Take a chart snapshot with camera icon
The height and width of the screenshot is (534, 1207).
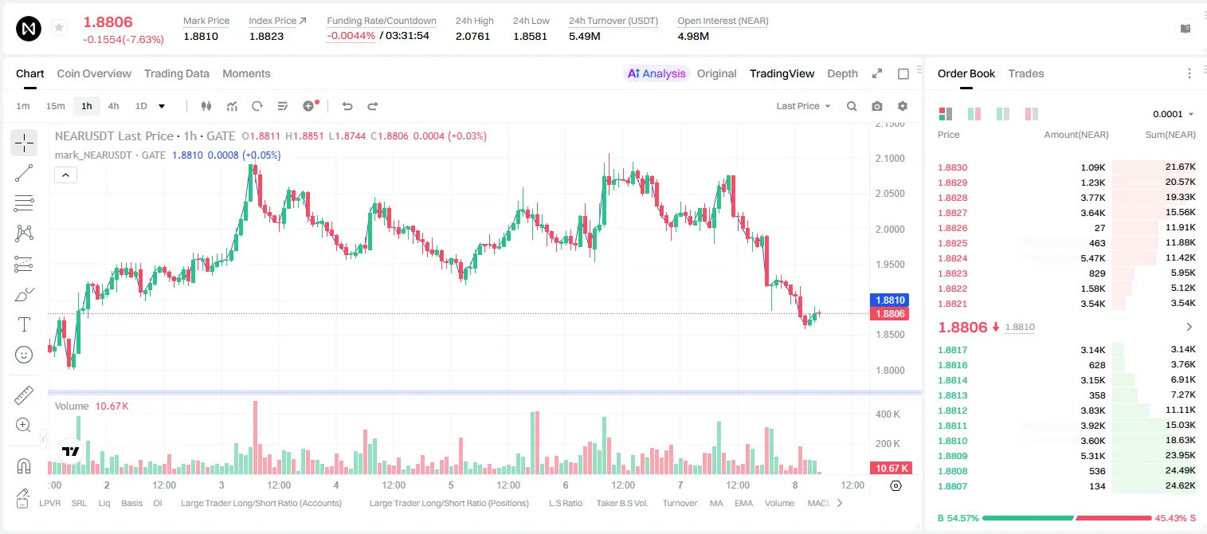click(877, 106)
